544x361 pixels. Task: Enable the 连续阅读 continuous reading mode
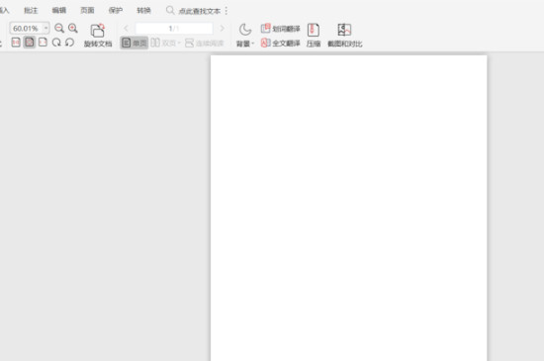(205, 43)
